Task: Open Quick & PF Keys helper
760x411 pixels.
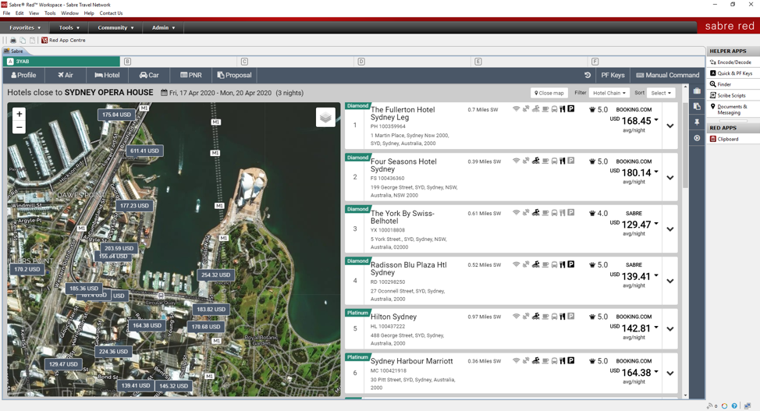Action: (731, 73)
